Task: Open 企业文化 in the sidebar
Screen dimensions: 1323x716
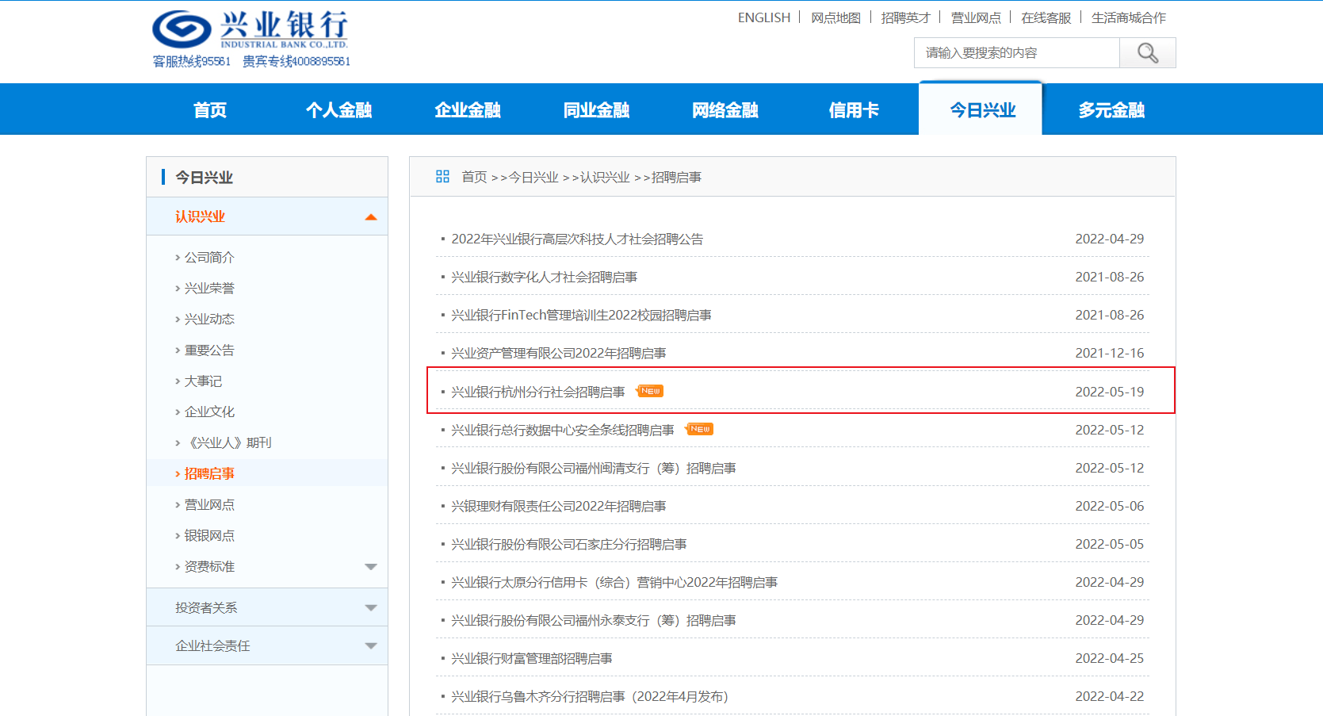Action: [209, 412]
